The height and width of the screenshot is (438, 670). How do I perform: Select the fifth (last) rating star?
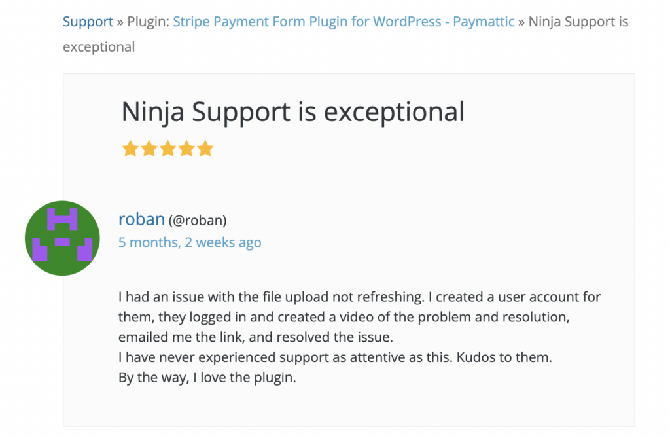(x=205, y=149)
